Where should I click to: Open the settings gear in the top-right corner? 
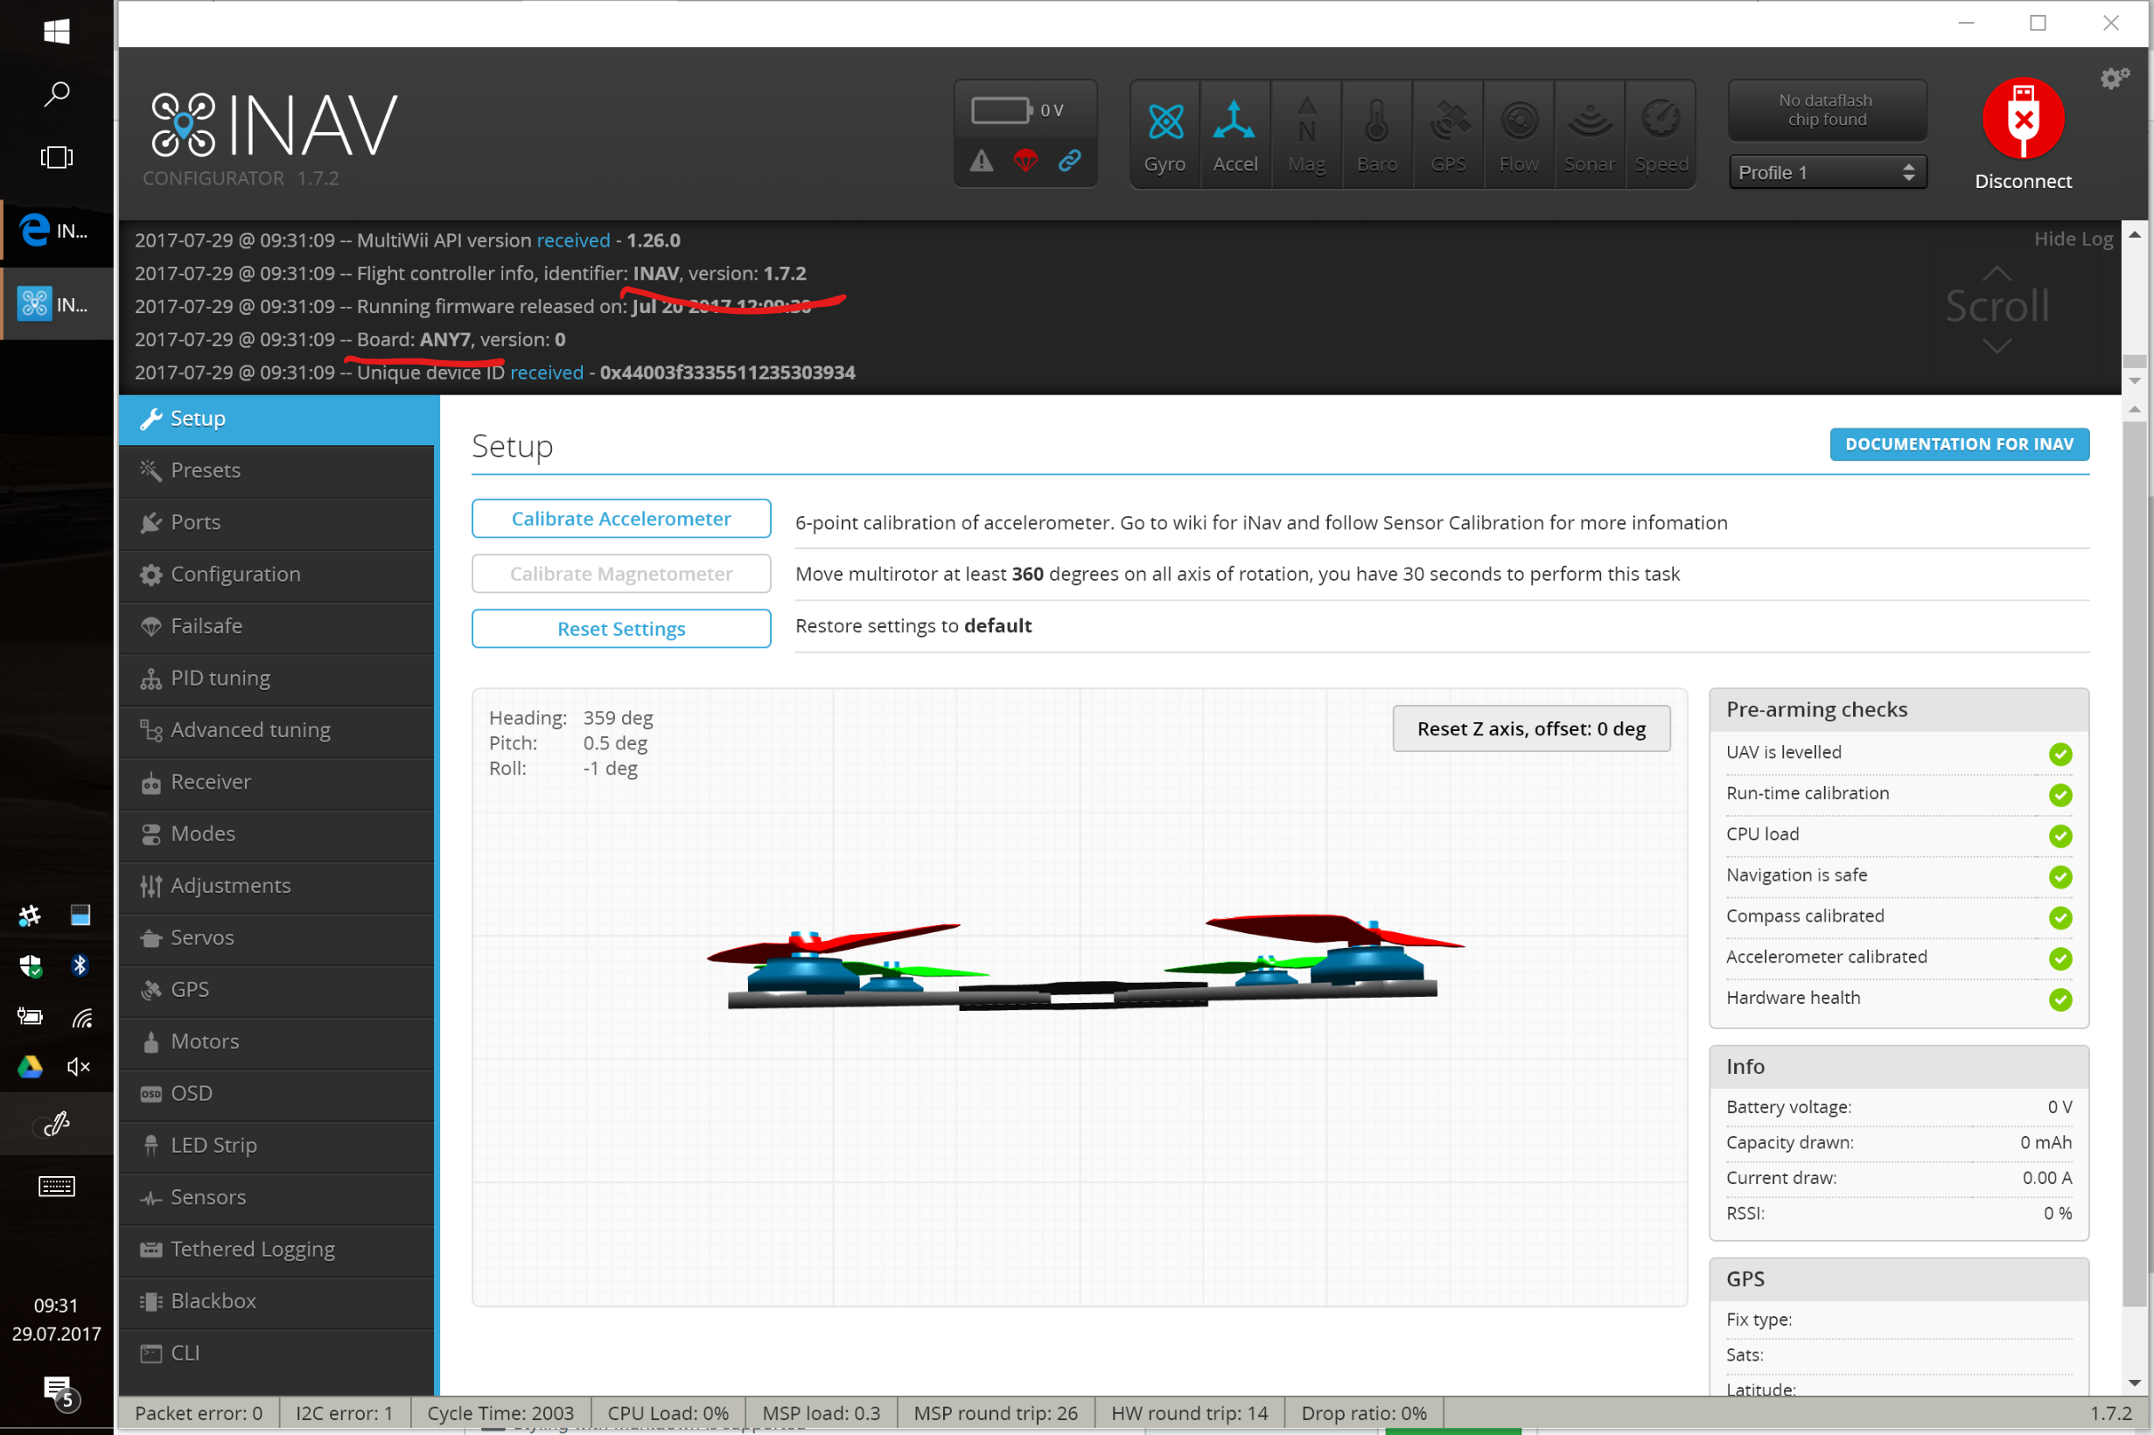(2114, 79)
